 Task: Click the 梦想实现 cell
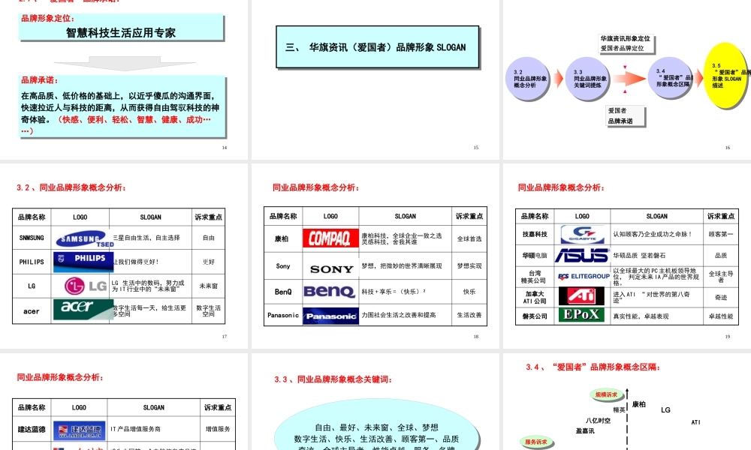click(469, 266)
